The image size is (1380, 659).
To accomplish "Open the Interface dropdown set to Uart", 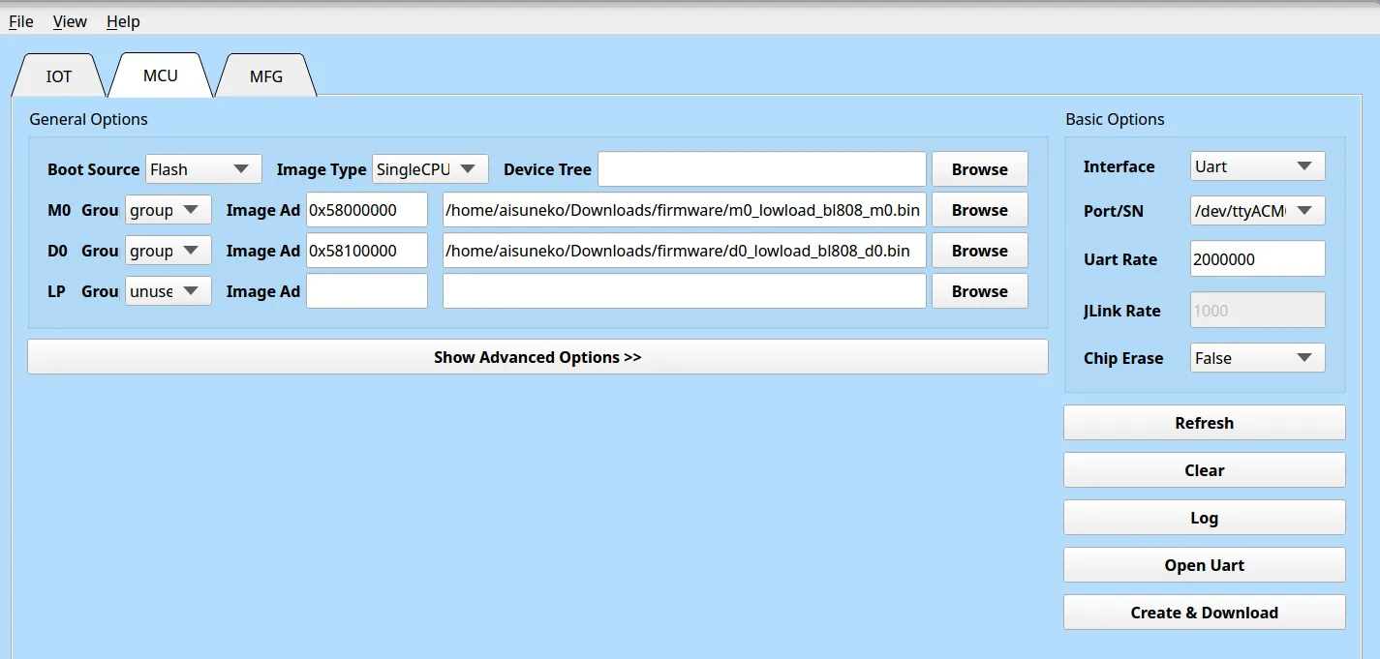I will (x=1257, y=166).
